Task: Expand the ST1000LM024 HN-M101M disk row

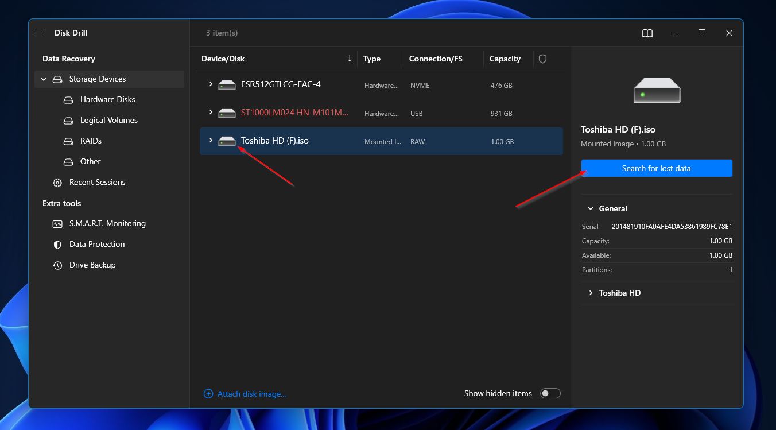Action: pyautogui.click(x=211, y=113)
